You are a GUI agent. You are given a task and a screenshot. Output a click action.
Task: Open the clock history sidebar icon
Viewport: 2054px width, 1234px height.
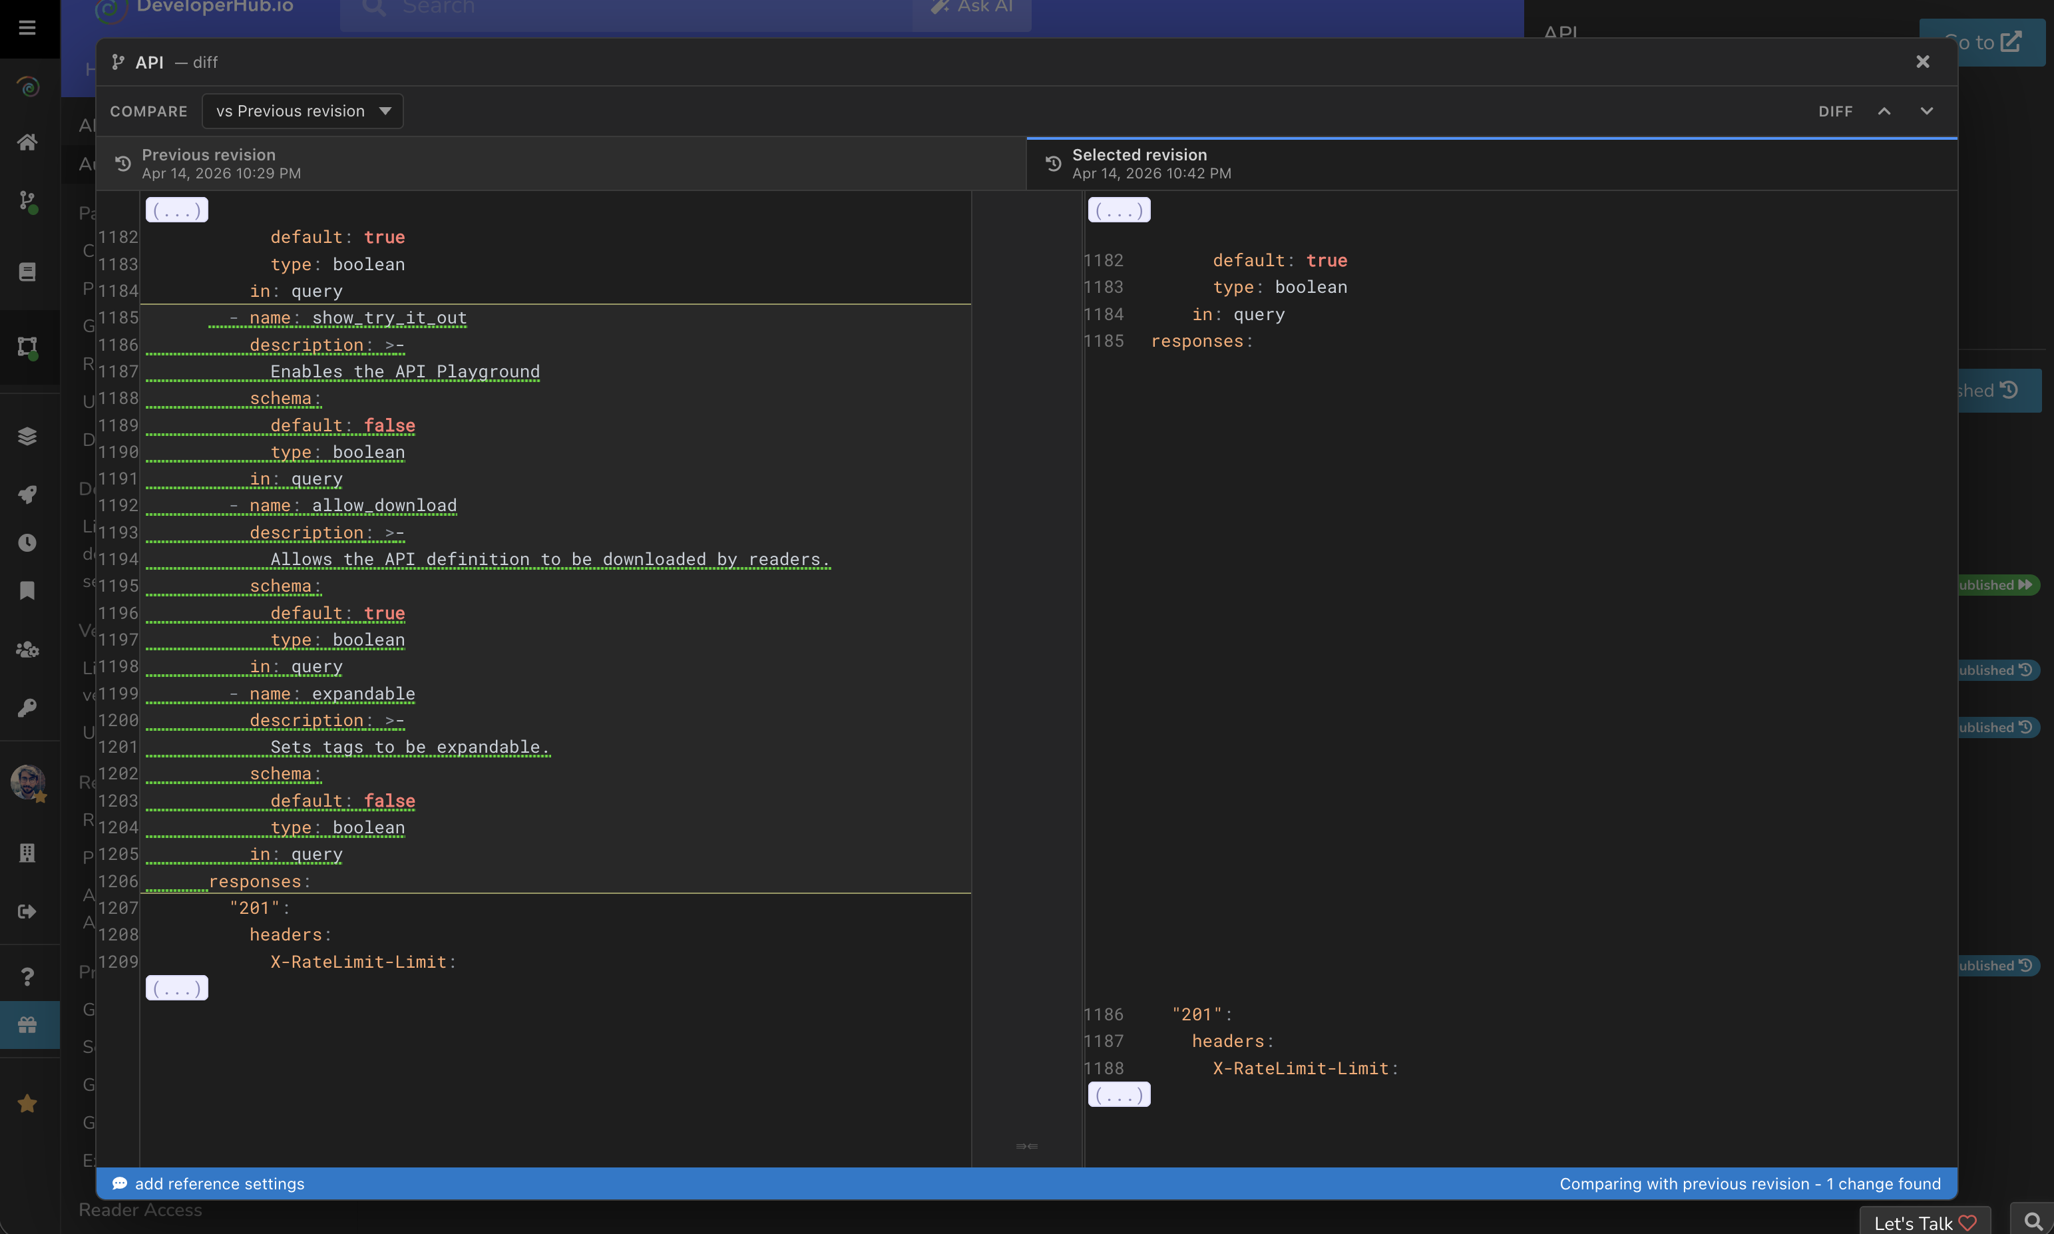pyautogui.click(x=27, y=543)
